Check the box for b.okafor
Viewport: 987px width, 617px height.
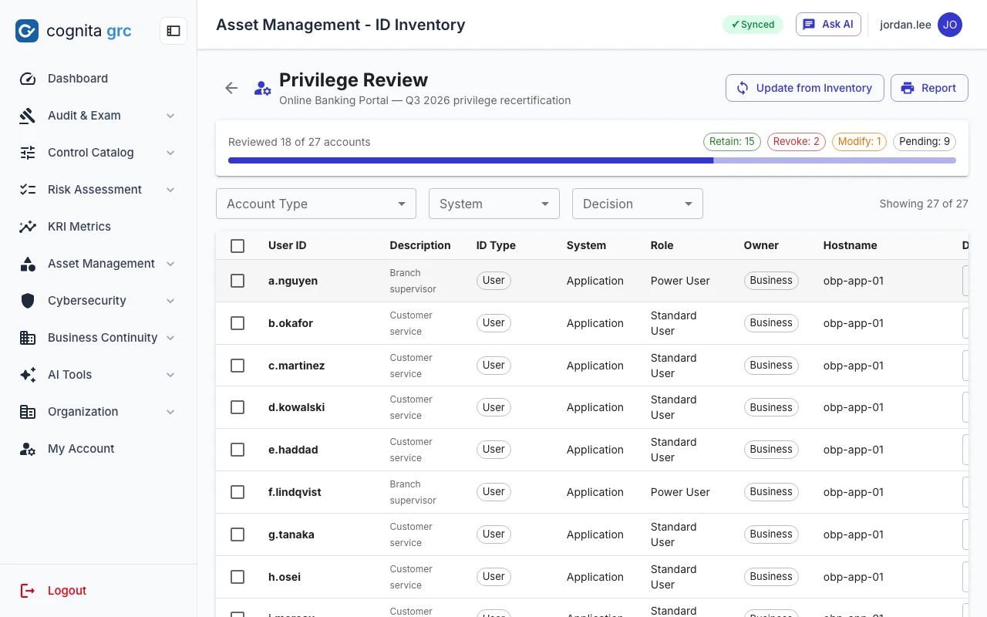pos(237,323)
